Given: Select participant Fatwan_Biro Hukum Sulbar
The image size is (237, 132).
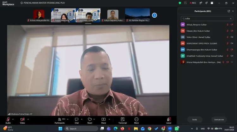Looking at the screenshot, I should [x=207, y=31].
